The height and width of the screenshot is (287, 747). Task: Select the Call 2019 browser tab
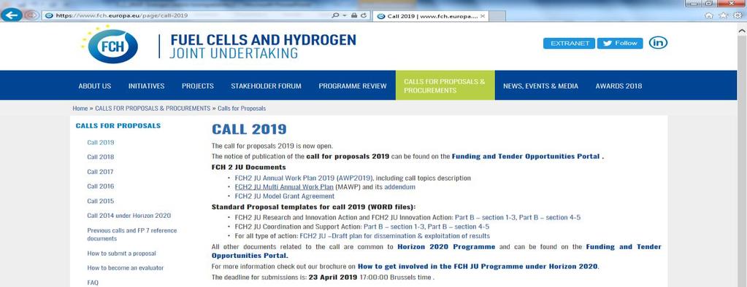click(x=431, y=16)
